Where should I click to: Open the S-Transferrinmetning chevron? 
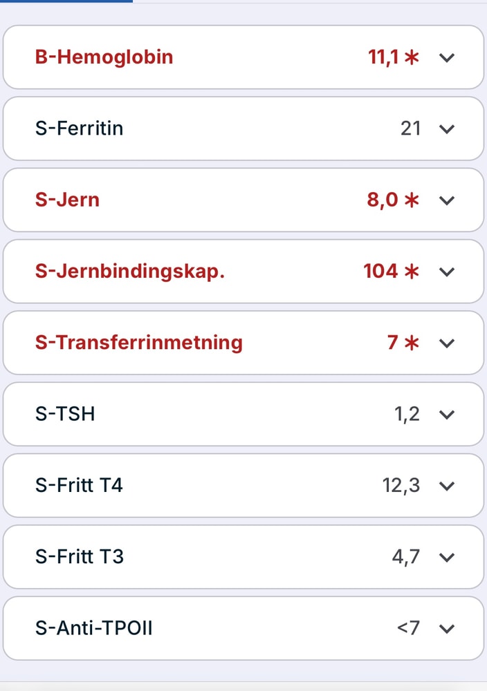pos(447,343)
